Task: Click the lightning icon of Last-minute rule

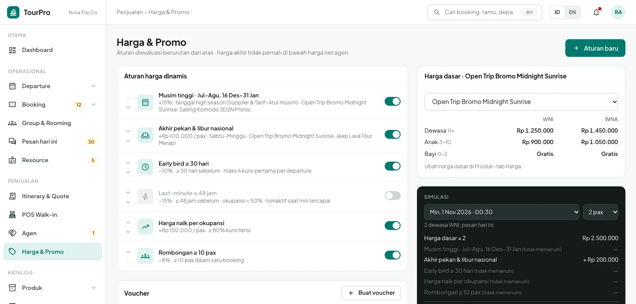Action: point(145,196)
